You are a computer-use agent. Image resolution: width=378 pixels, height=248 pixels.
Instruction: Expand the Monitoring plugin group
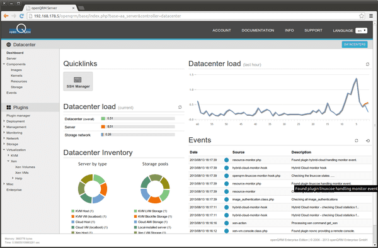point(4,132)
